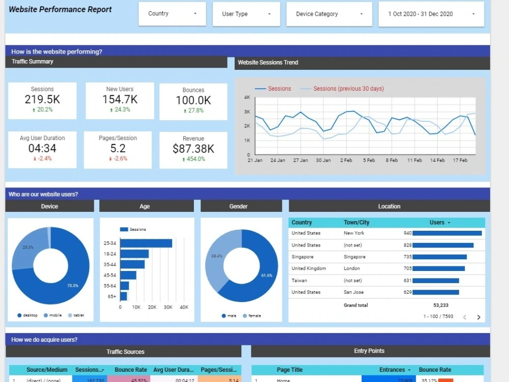509x382 pixels.
Task: Open the Country filter dropdown
Action: 172,14
